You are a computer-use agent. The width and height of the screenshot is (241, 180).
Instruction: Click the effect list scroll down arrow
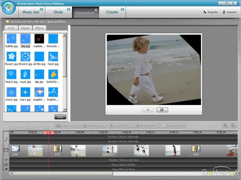coord(64,110)
